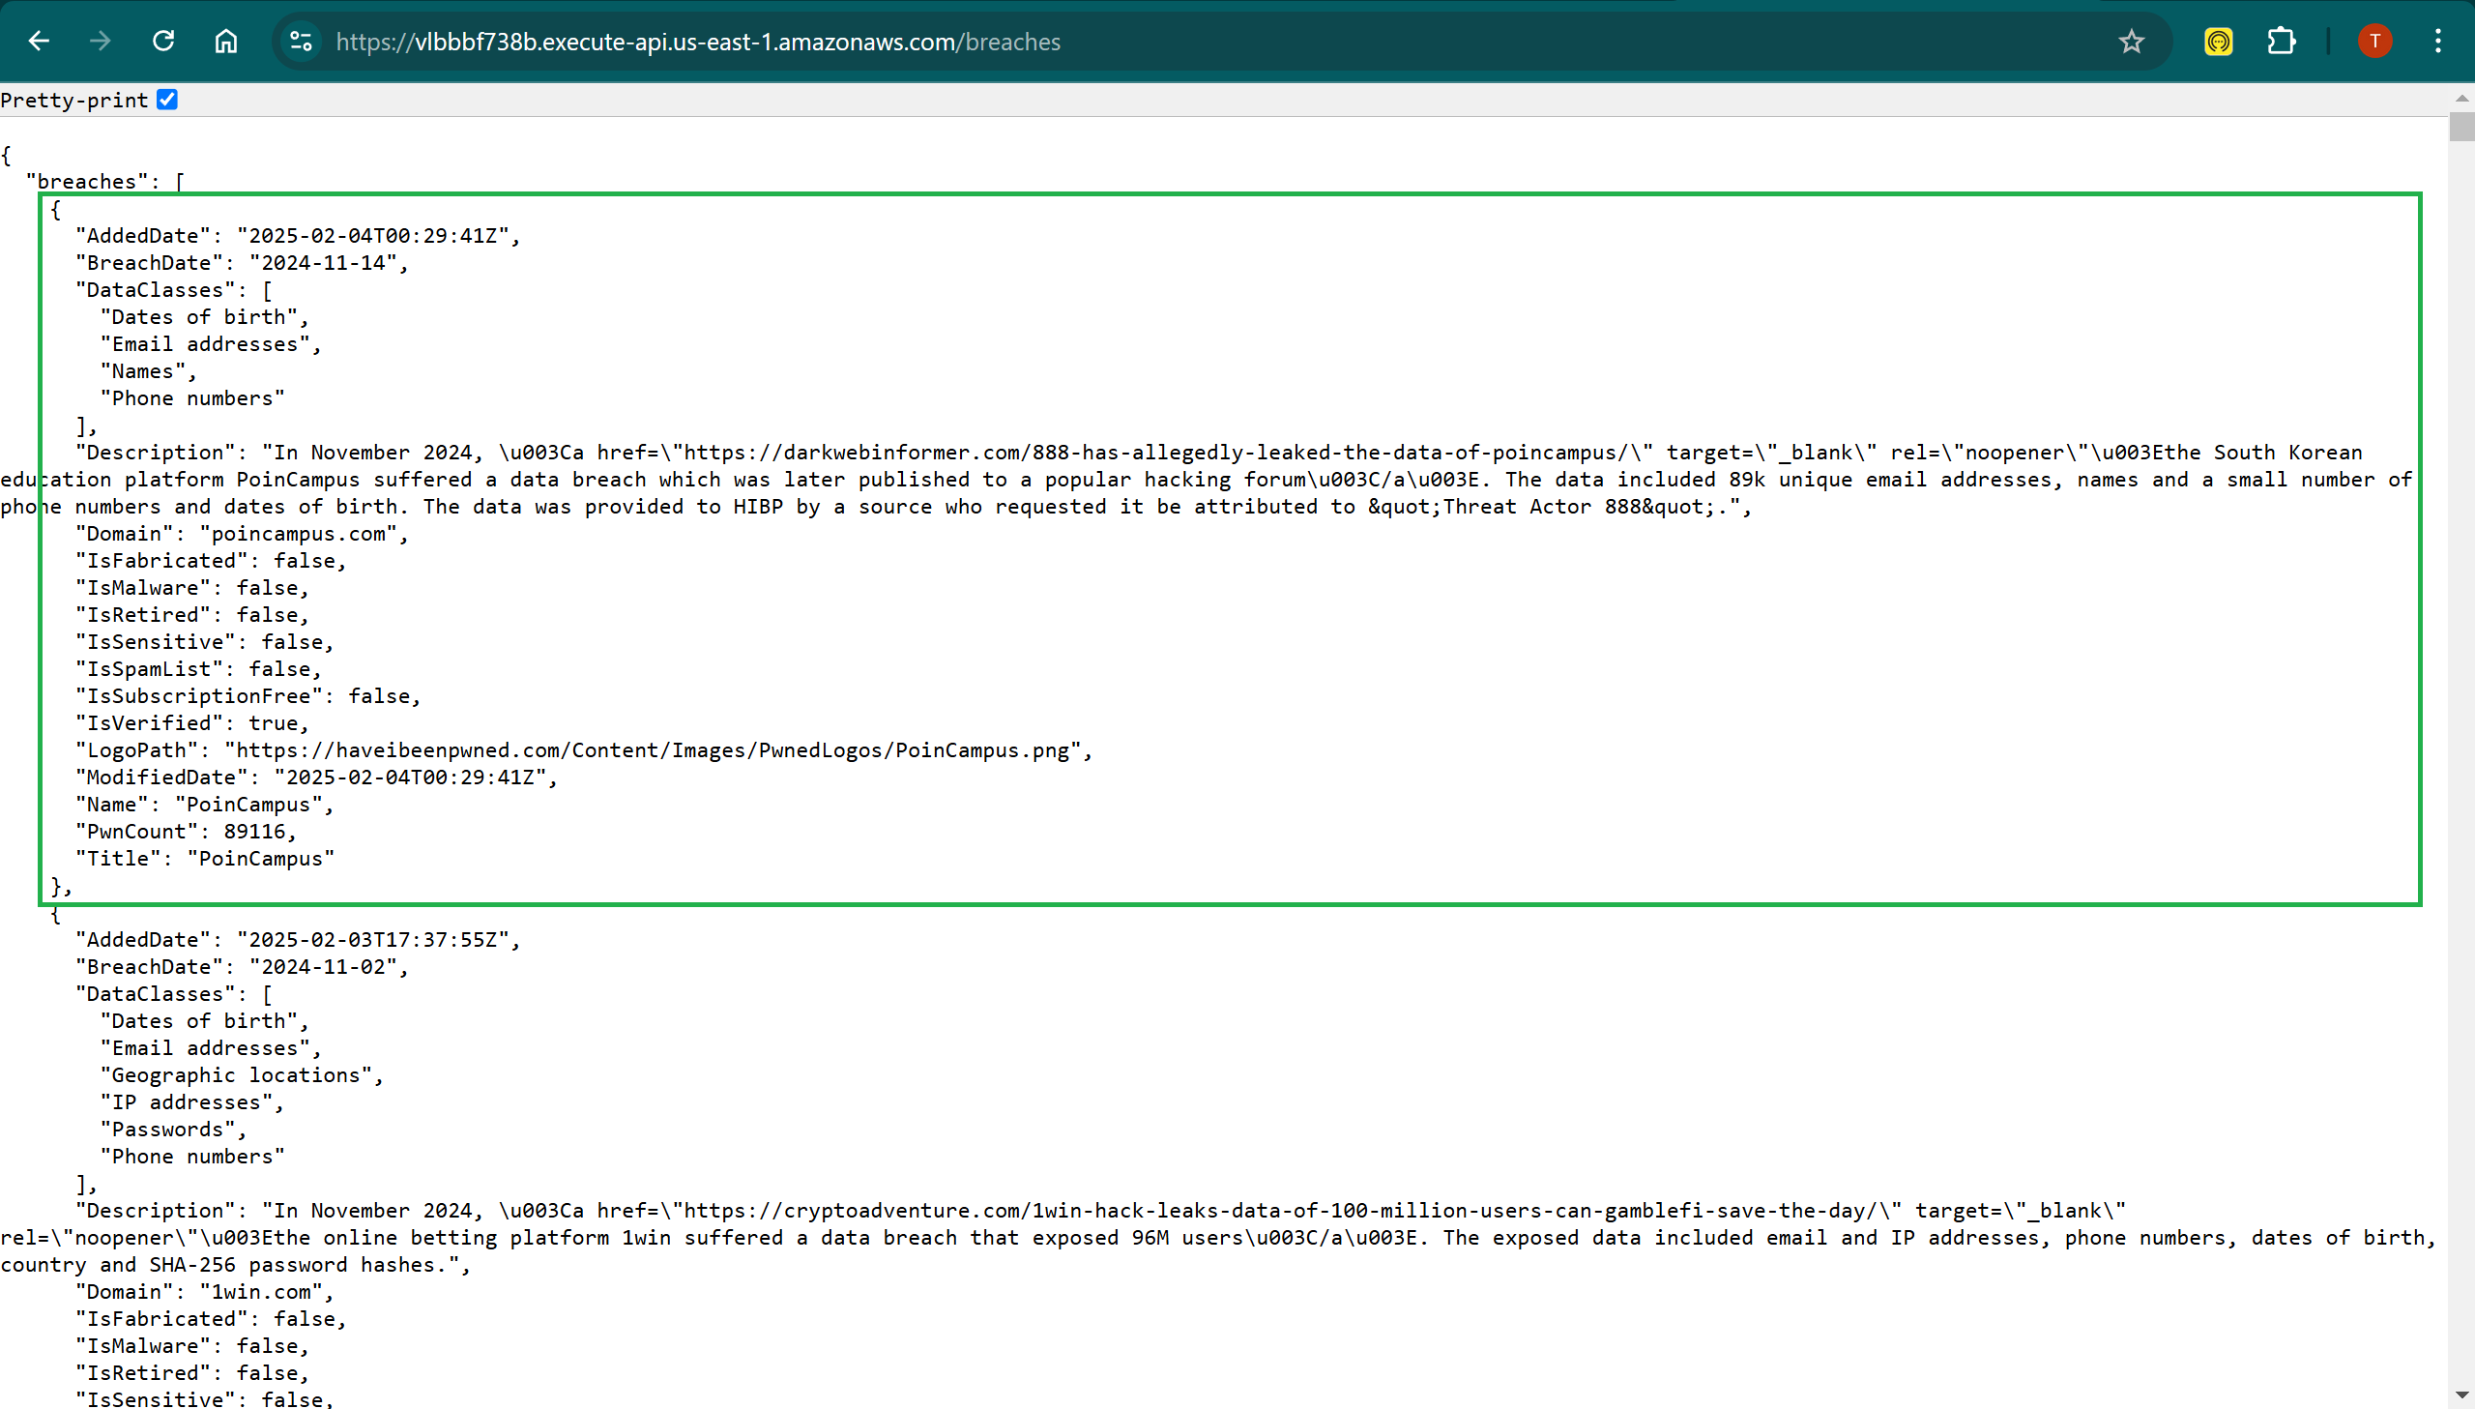Image resolution: width=2475 pixels, height=1409 pixels.
Task: Click Domain value poincampus.com
Action: click(299, 534)
